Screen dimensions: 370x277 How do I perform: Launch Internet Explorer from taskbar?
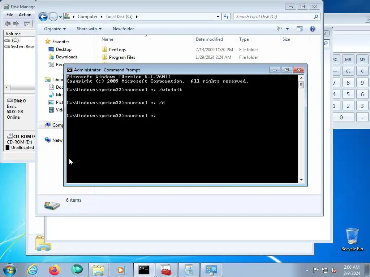coord(32,270)
